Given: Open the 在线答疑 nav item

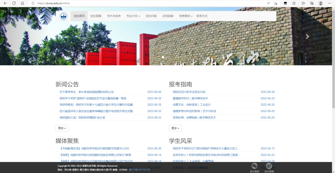Looking at the screenshot, I should (x=168, y=16).
